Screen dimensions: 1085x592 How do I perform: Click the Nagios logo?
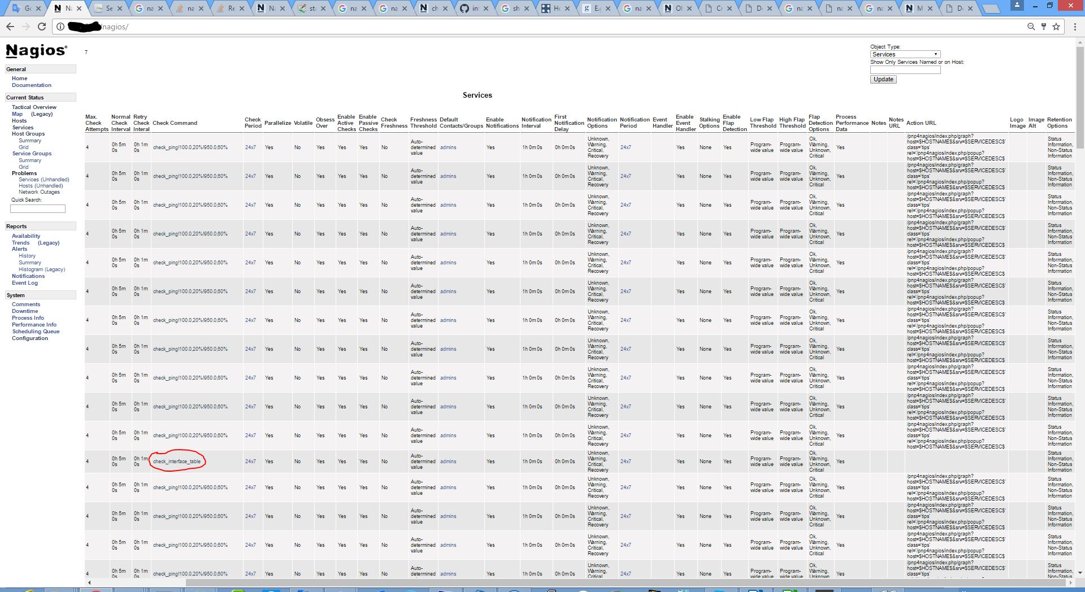coord(36,51)
